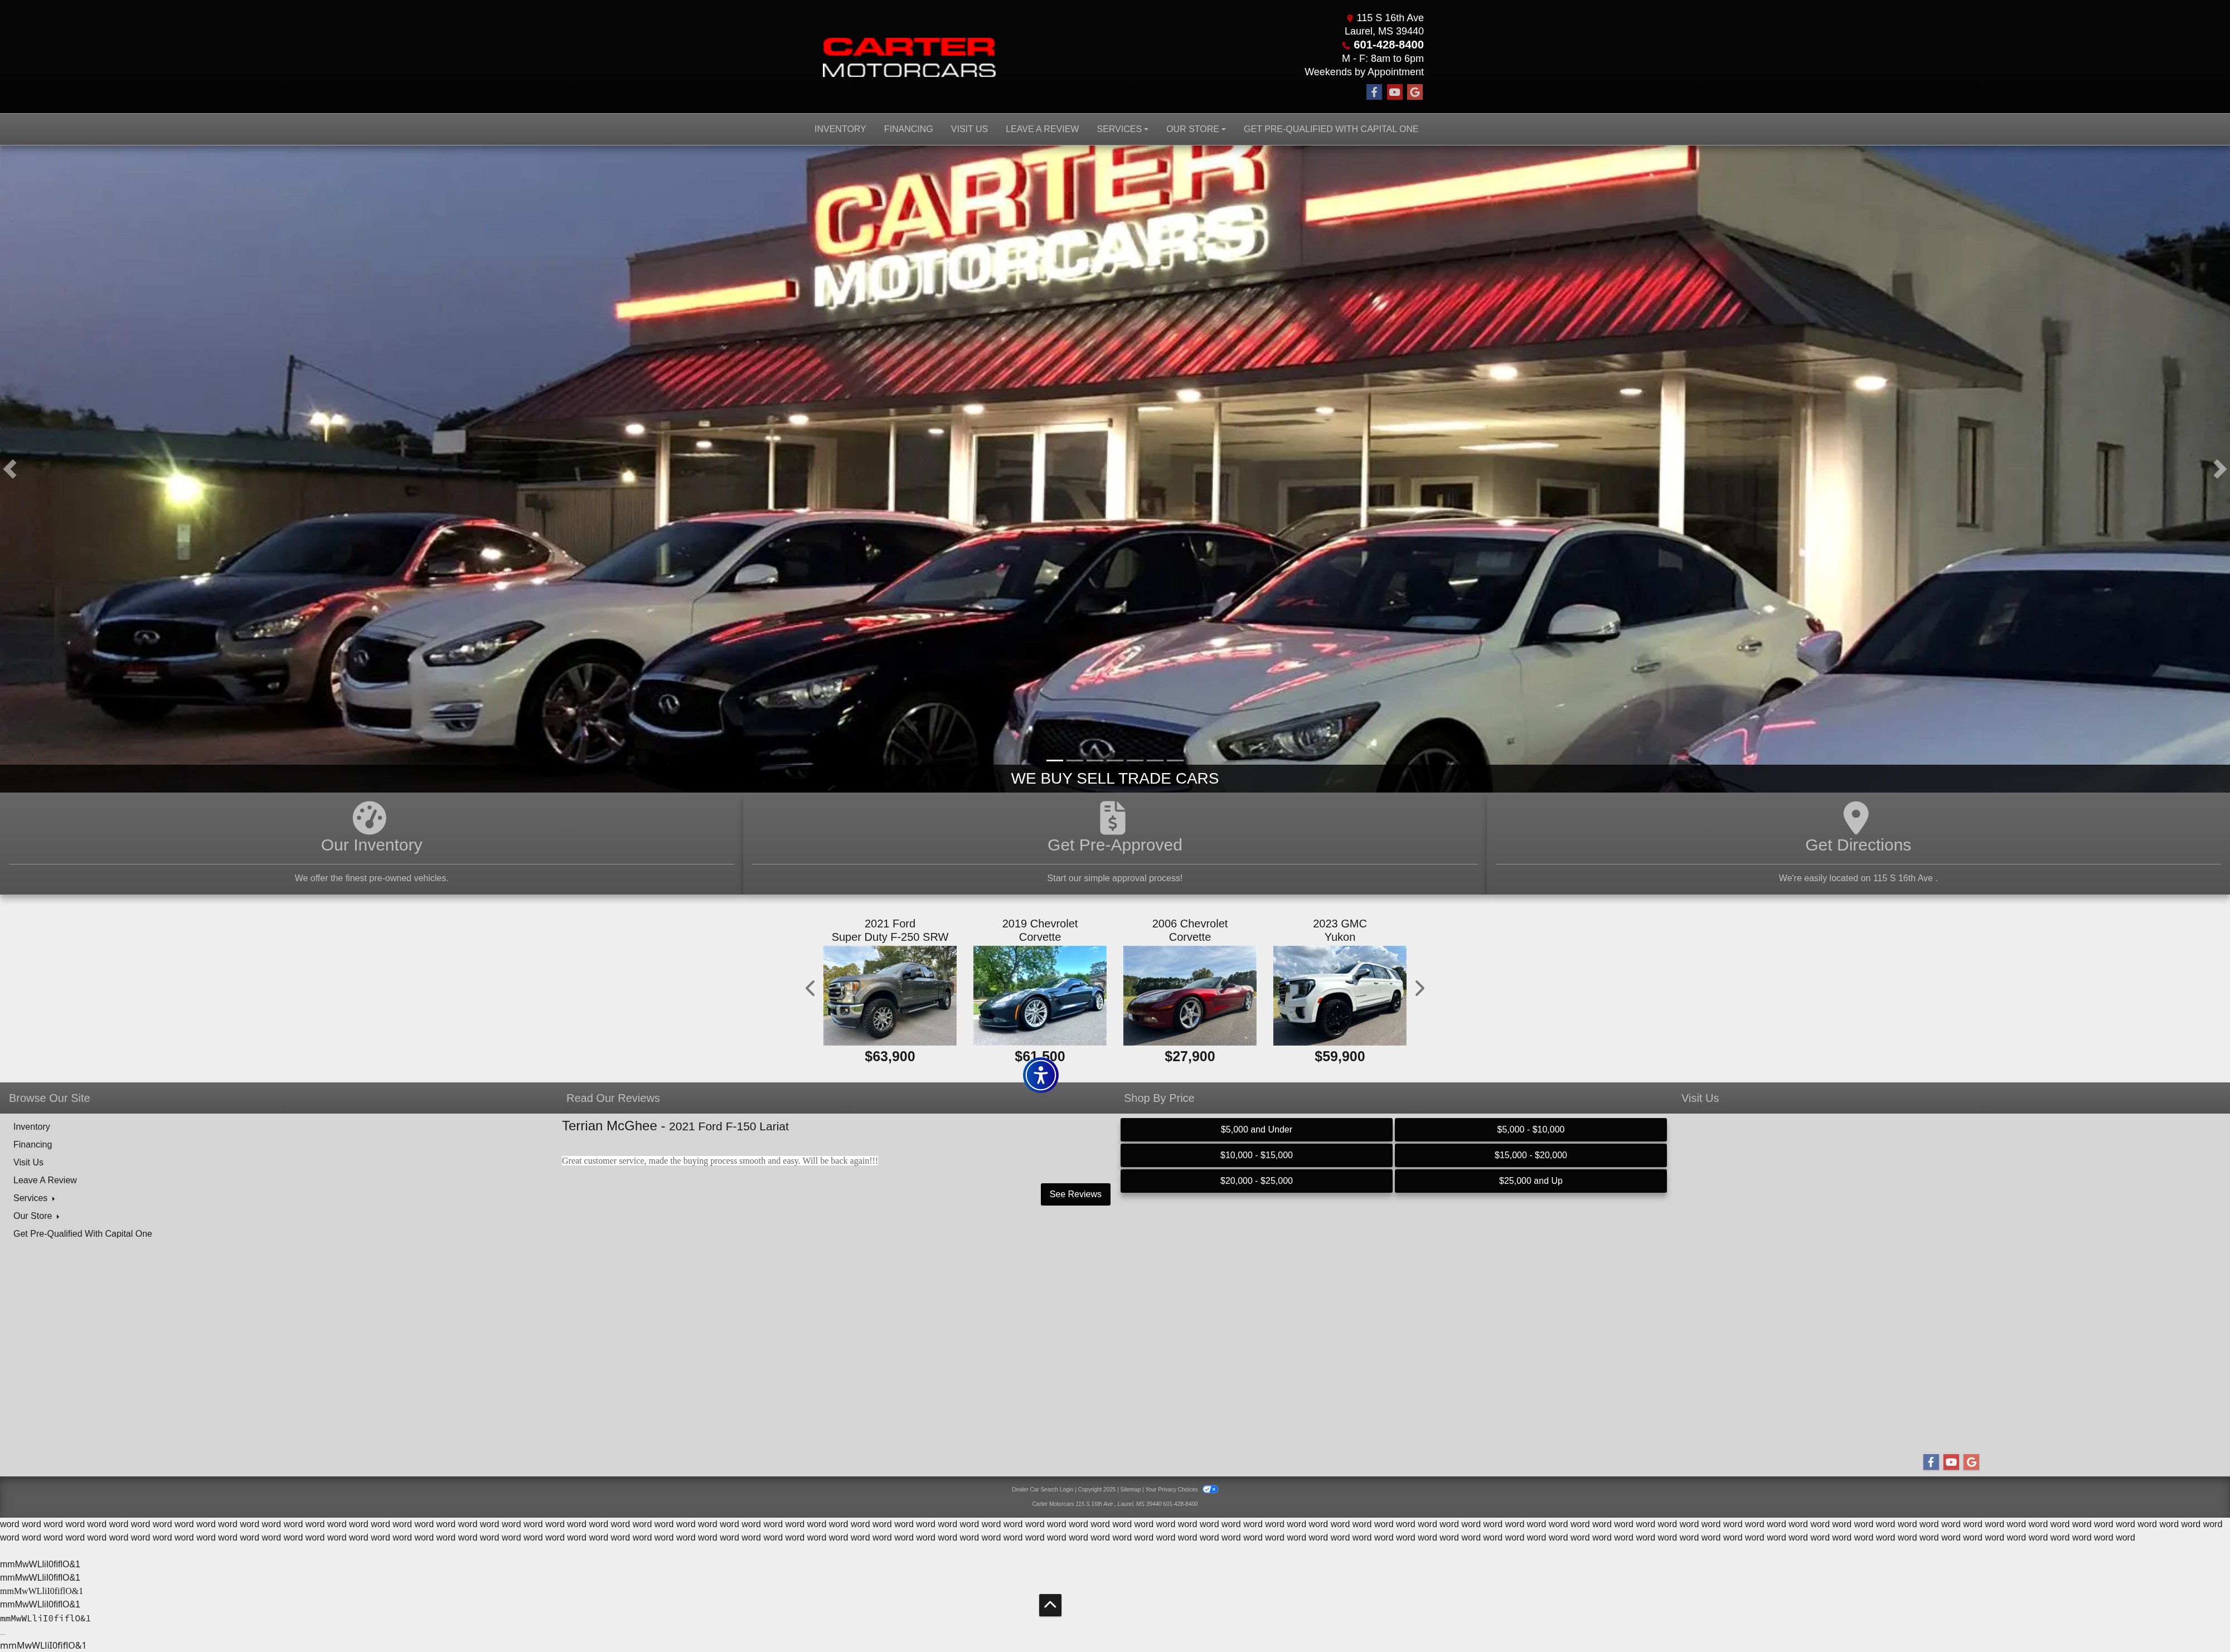Open sidebar Inventory link
Screen dimensions: 2230x1652
click(31, 1127)
